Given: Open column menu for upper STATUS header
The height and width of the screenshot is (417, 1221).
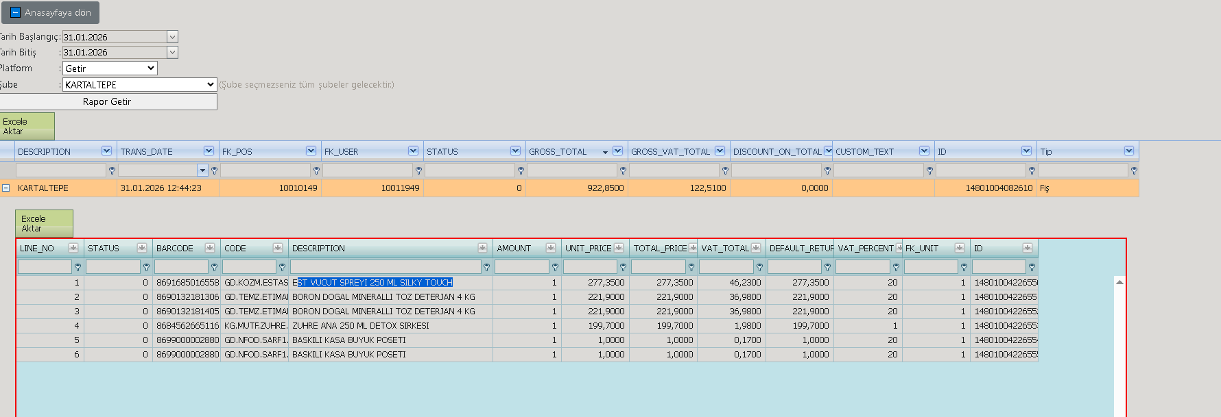Looking at the screenshot, I should point(515,151).
